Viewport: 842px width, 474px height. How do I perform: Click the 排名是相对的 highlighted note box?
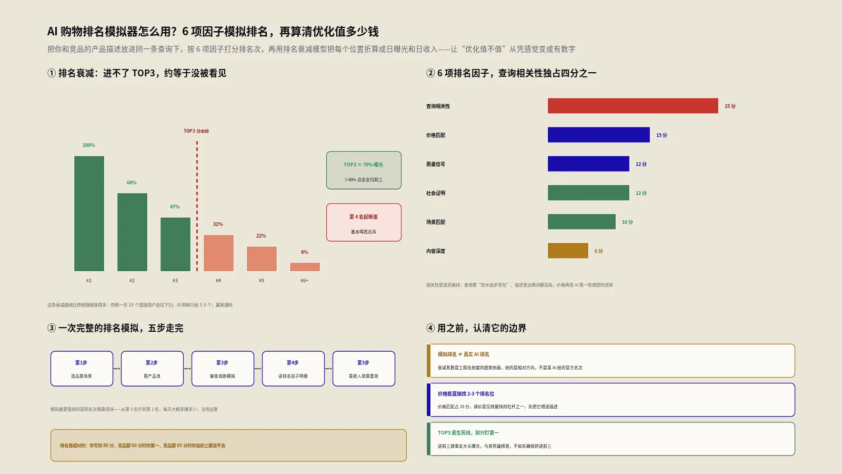coord(228,446)
